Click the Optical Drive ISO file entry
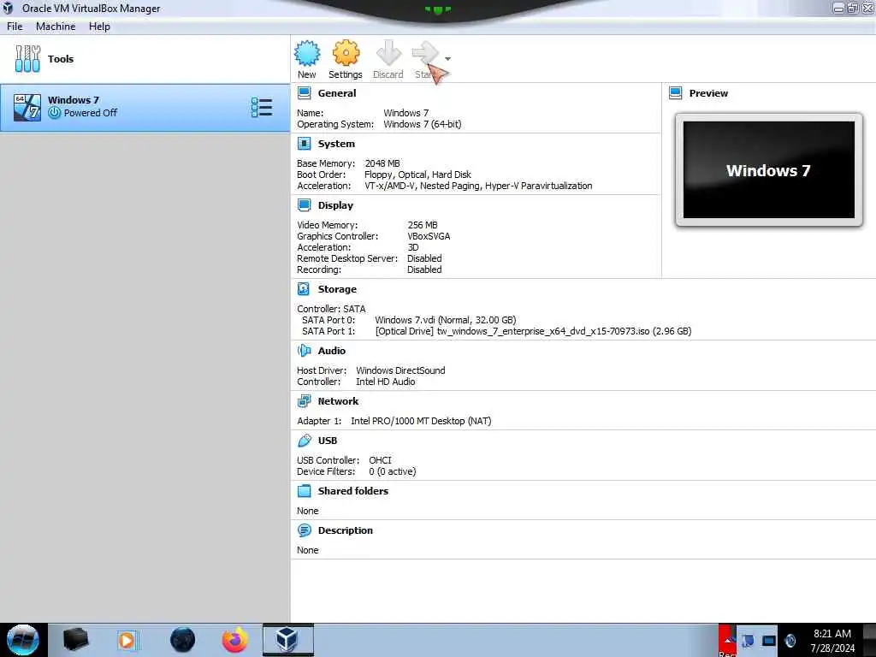 [x=533, y=331]
